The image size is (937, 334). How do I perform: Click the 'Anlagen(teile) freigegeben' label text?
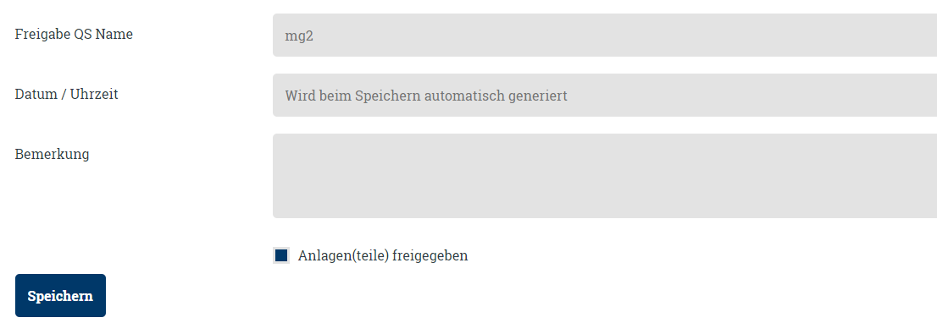[382, 256]
